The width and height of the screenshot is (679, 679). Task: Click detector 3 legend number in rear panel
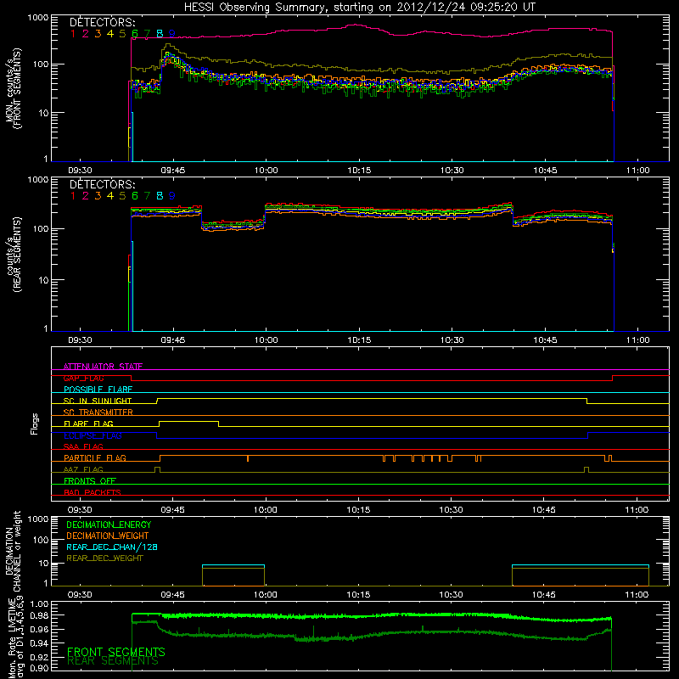98,196
